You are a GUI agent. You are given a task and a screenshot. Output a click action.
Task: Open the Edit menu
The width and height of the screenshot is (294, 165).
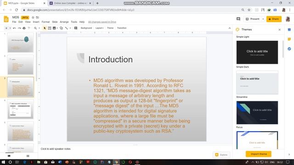(x=21, y=22)
